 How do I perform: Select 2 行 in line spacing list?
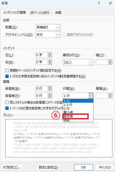[78, 108]
